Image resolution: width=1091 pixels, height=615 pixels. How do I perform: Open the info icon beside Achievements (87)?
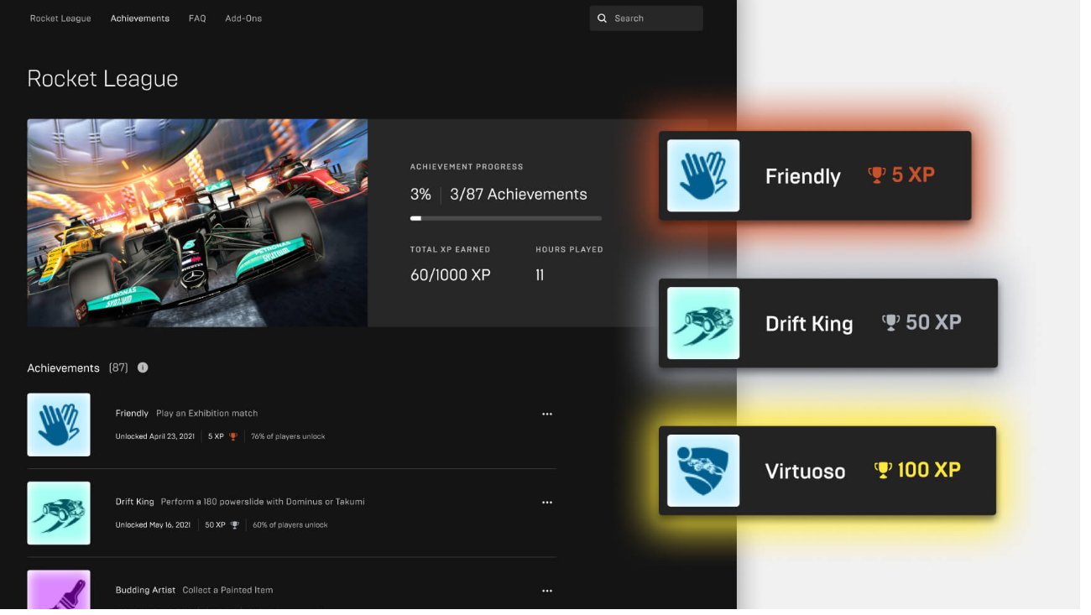point(143,367)
